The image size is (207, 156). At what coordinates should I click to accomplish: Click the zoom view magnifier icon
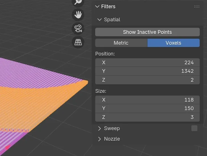[78, 2]
